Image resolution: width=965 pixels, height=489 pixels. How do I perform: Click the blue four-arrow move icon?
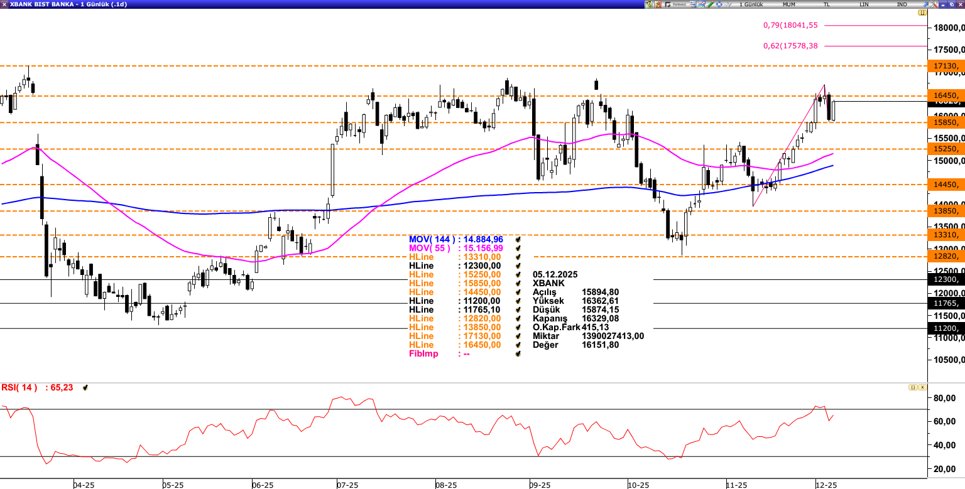[x=719, y=4]
